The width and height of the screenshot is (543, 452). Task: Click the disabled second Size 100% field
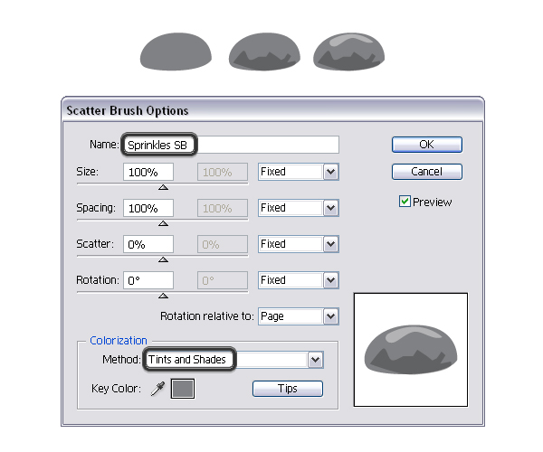click(x=223, y=172)
